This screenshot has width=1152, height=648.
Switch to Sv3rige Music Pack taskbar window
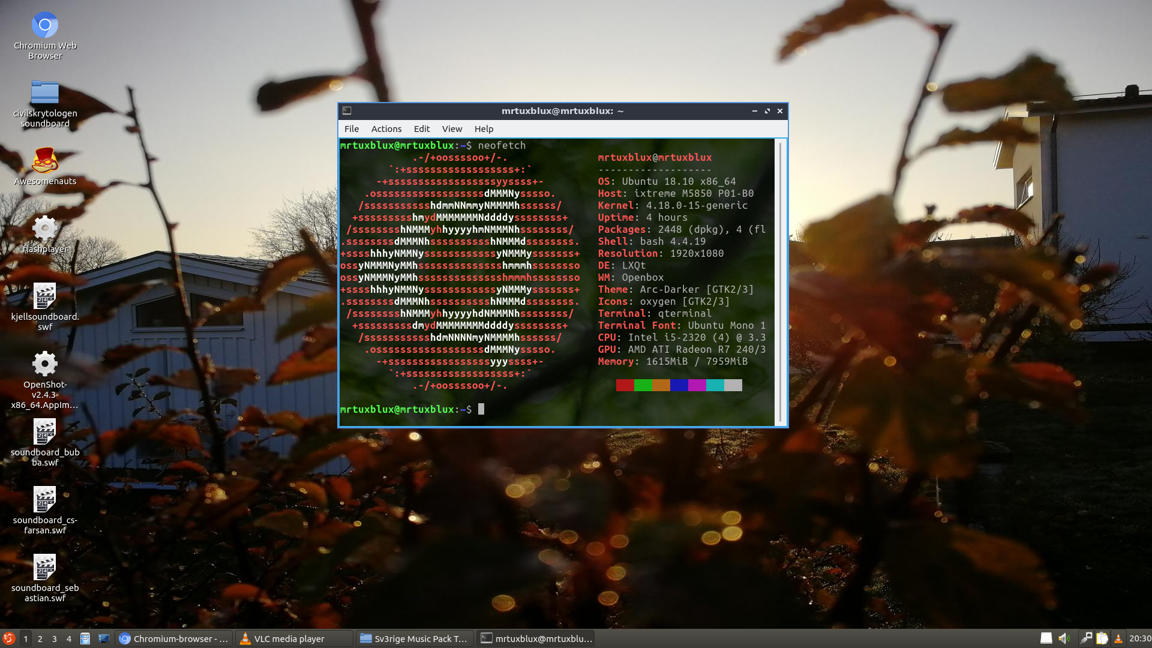(415, 638)
